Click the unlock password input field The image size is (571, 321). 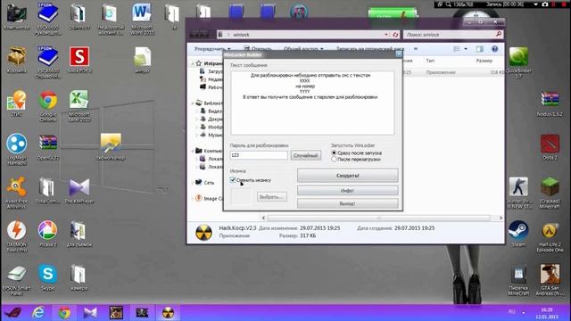[x=259, y=155]
